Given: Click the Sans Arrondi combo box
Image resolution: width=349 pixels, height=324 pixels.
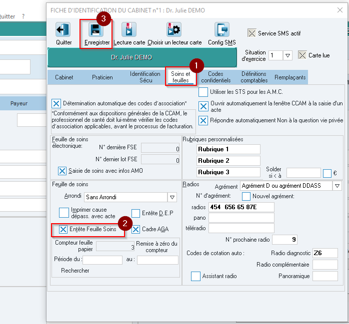Looking at the screenshot, I should click(130, 197).
